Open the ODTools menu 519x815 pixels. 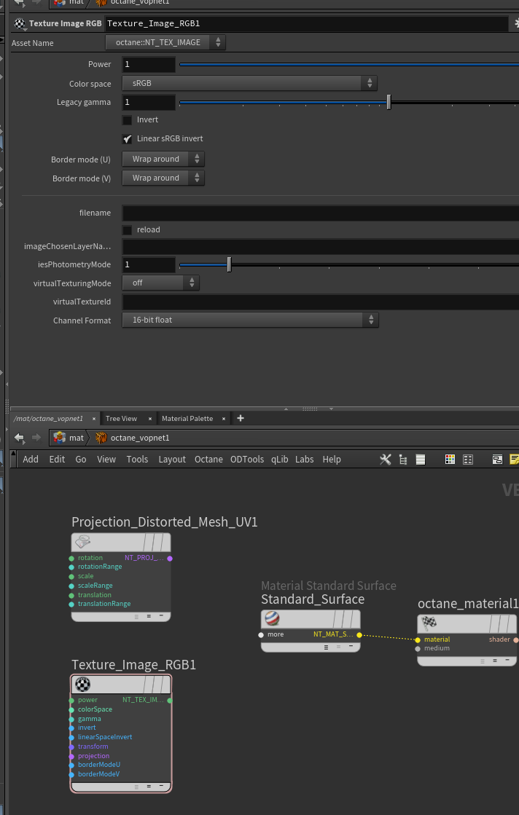point(247,460)
